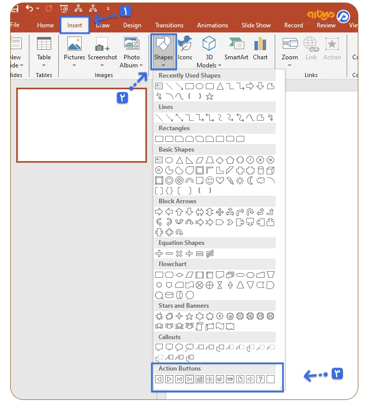Select the chevron arrow in Block Arrows
Screen dimensions: 371x404
(x=230, y=223)
